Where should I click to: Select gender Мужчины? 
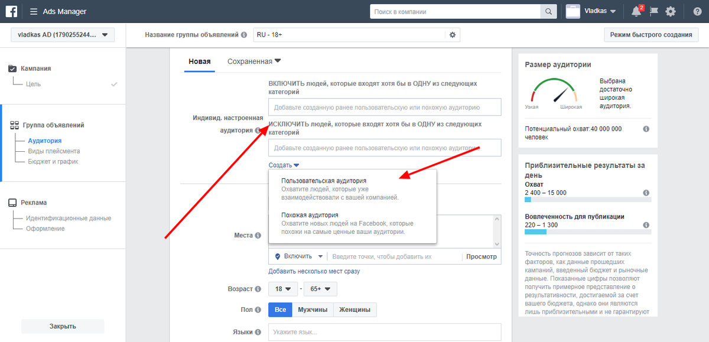313,310
